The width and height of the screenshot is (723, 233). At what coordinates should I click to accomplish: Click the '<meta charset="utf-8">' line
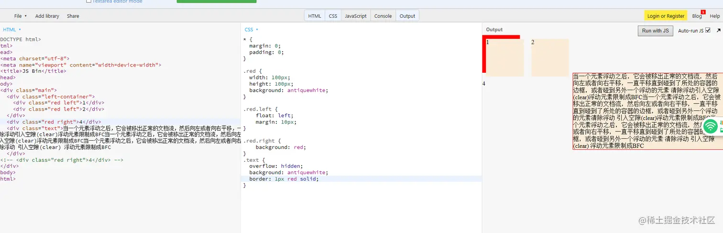(35, 58)
